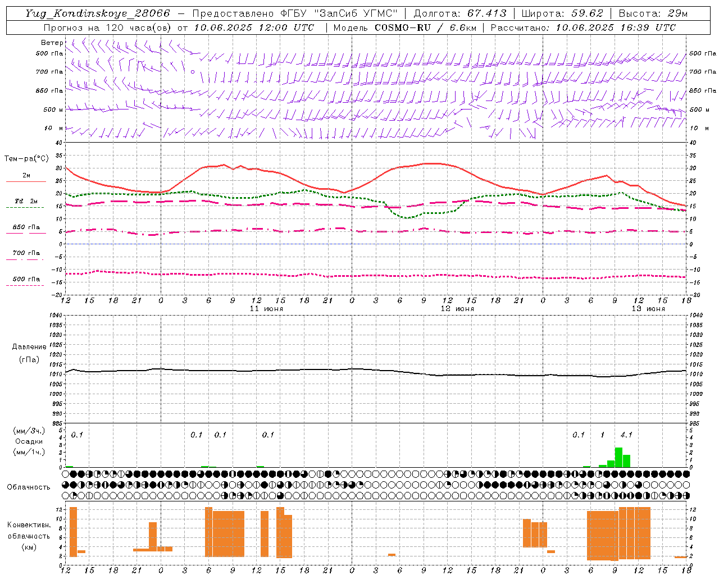This screenshot has width=719, height=575.
Task: Click the 10 м wind level label on left
Action: [54, 128]
